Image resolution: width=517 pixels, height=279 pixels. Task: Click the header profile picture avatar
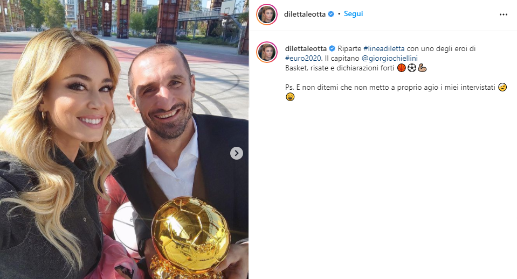(267, 15)
